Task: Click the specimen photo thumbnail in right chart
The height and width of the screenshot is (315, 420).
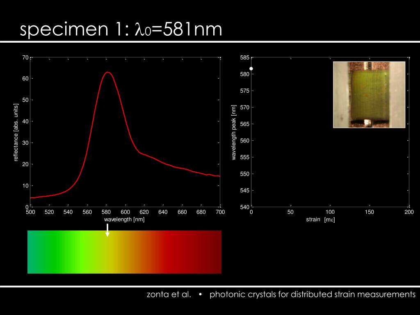Action: pos(369,95)
